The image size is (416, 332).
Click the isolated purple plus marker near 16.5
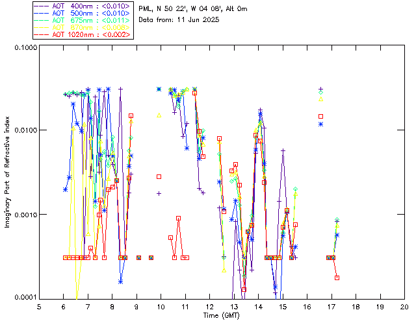[320, 88]
